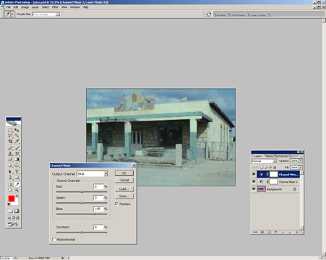Select the Zoom magnifier tool
The image size is (326, 260).
point(17,190)
